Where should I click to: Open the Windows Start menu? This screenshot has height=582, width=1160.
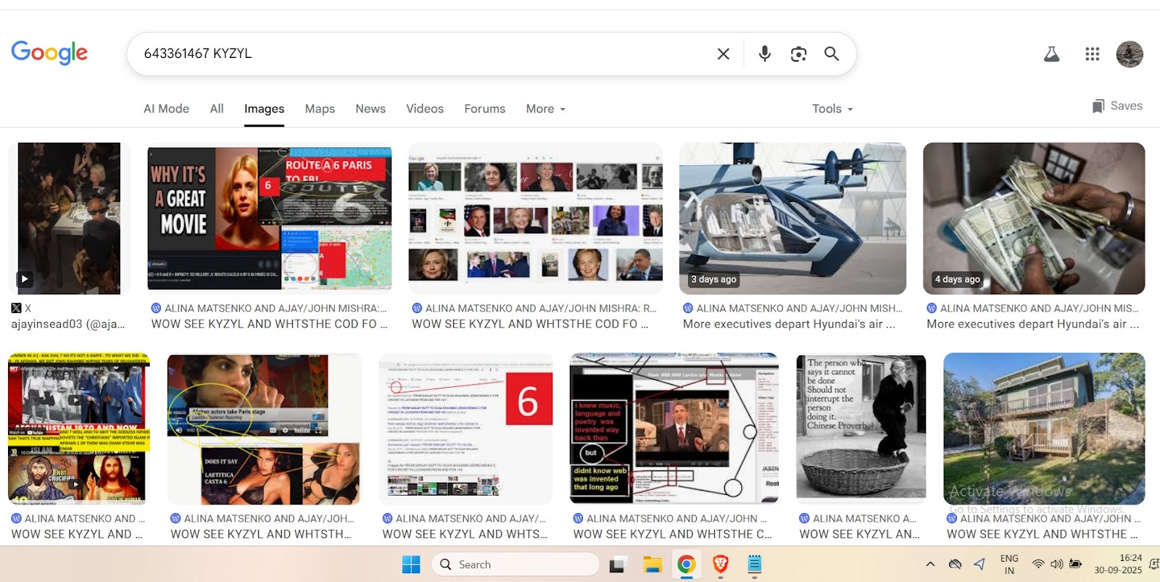[x=411, y=564]
